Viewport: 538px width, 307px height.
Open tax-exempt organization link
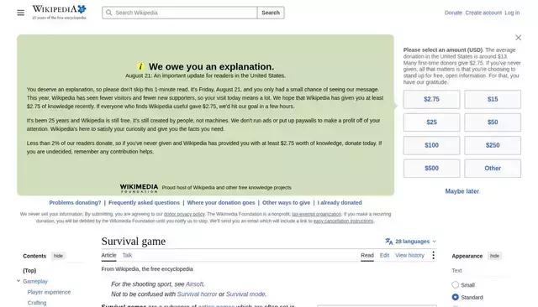pyautogui.click(x=317, y=214)
